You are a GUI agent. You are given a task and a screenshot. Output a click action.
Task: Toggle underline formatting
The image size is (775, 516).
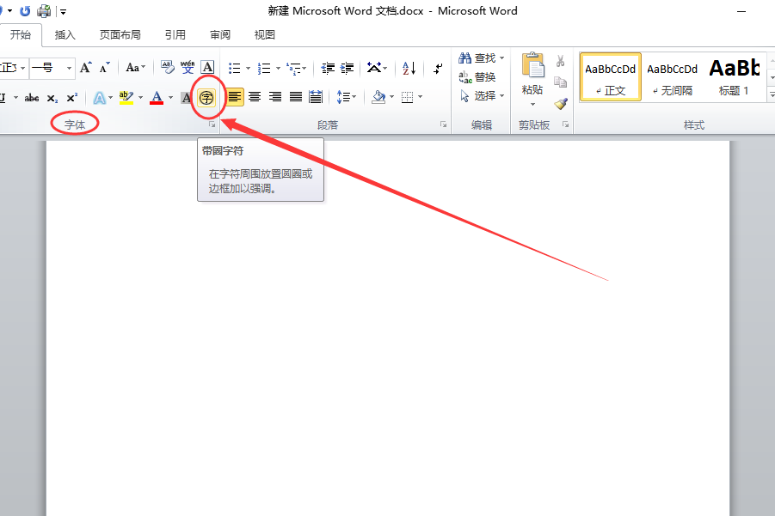[3, 98]
